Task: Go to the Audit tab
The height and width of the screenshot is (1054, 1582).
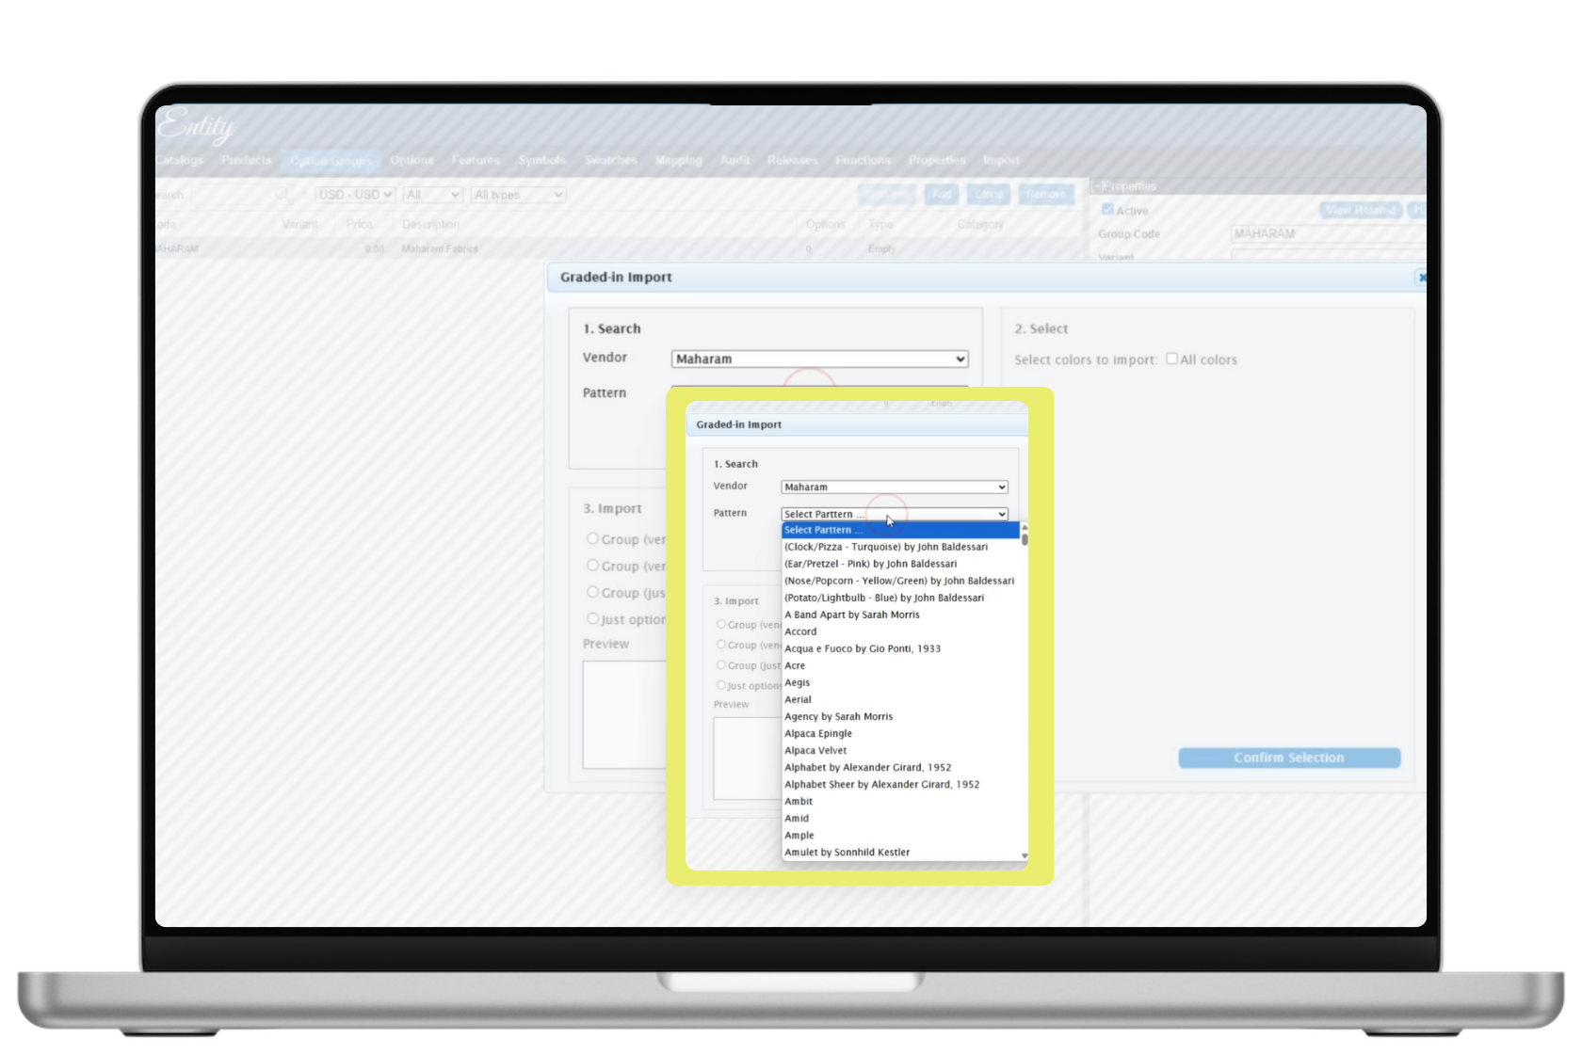Action: pos(734,160)
